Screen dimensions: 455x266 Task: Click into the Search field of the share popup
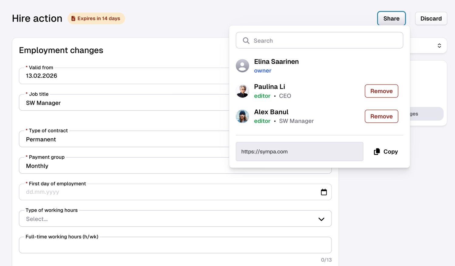click(319, 40)
